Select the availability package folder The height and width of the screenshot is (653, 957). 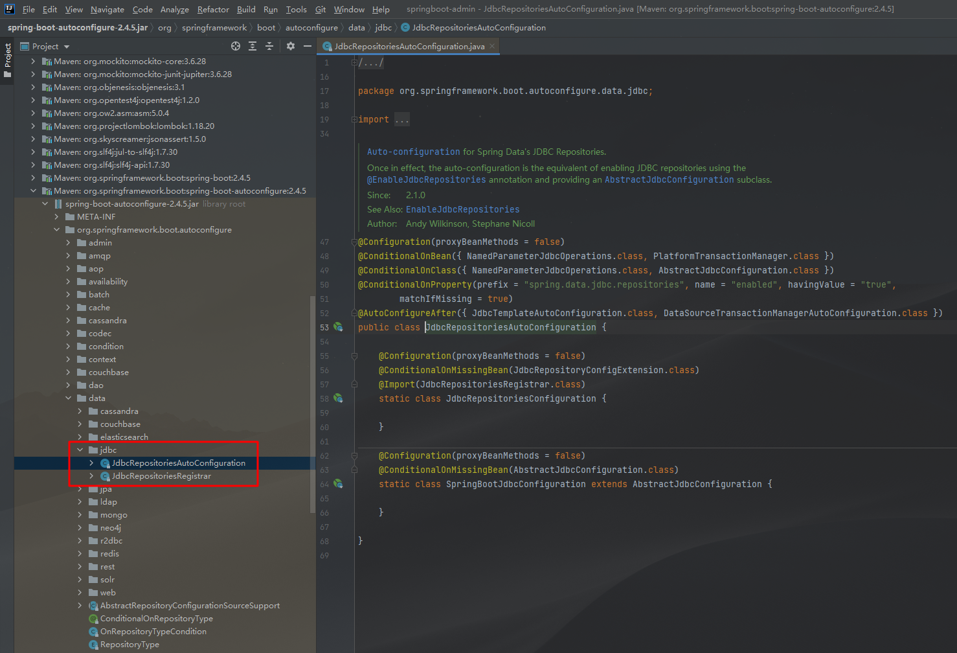107,282
